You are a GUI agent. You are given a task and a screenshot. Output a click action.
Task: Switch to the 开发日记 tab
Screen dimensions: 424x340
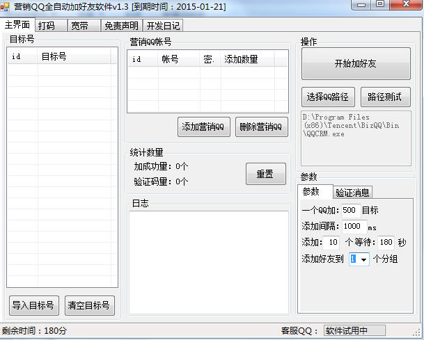[x=164, y=26]
